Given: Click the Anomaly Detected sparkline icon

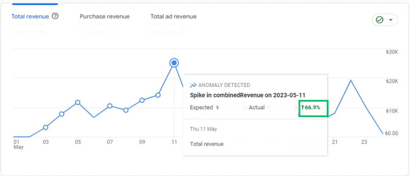Looking at the screenshot, I should pos(193,85).
